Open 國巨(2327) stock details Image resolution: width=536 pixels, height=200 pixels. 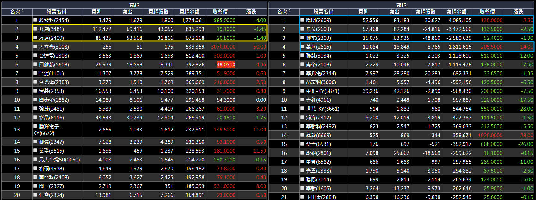51,186
